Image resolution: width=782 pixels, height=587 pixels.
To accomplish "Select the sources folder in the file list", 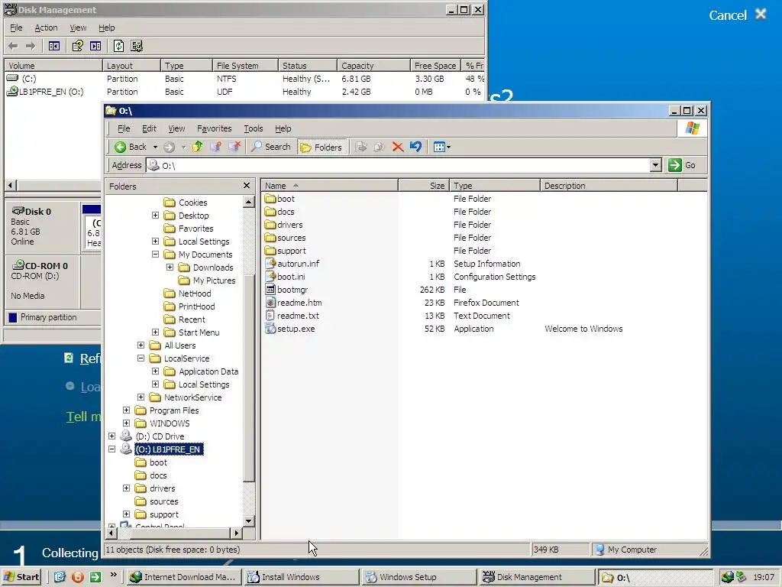I will click(291, 238).
